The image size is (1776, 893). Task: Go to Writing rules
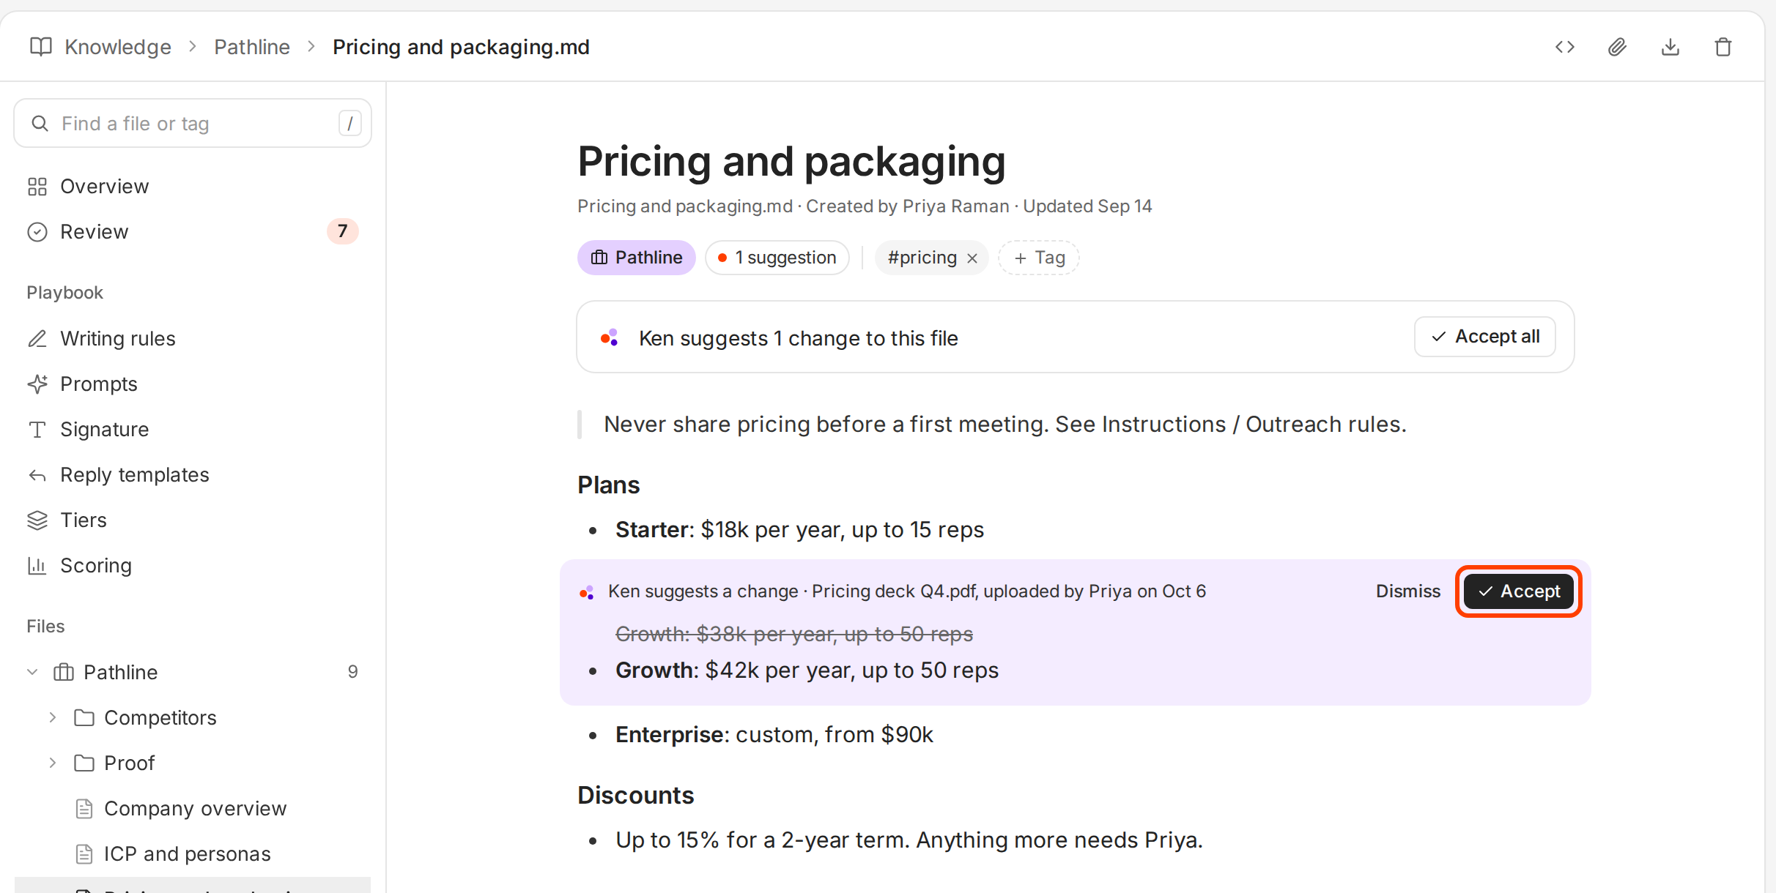pos(192,339)
